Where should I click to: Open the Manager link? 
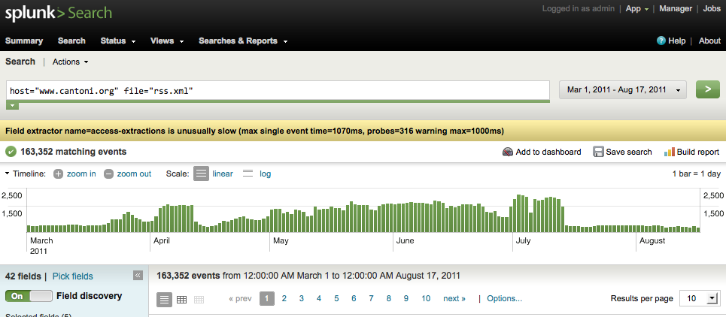(x=676, y=8)
